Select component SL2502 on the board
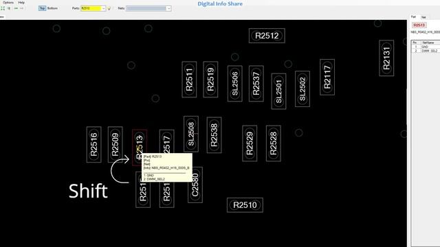Viewport: 440px width, 247px height. click(x=302, y=89)
